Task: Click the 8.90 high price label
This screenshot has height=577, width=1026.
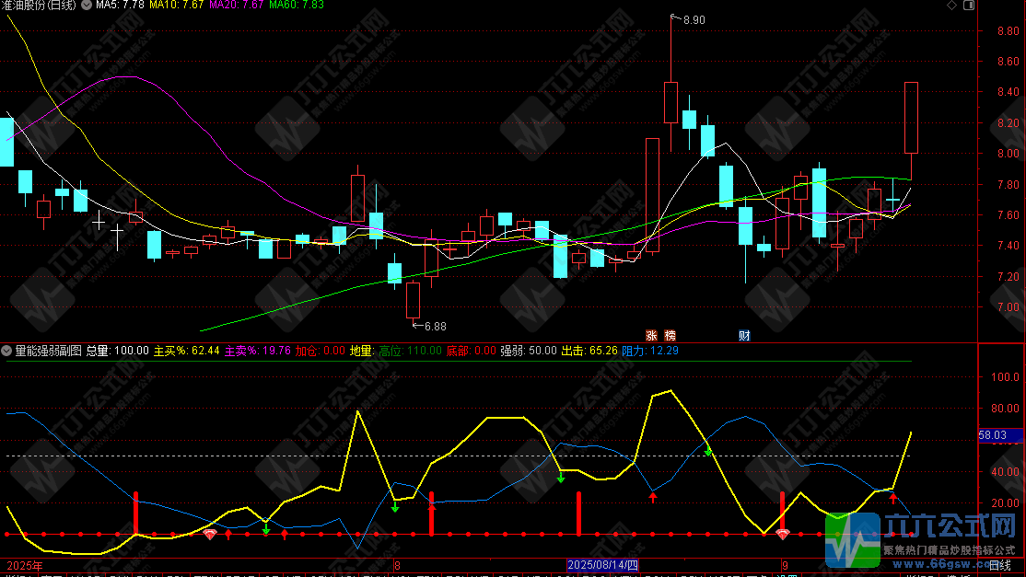Action: coord(693,19)
